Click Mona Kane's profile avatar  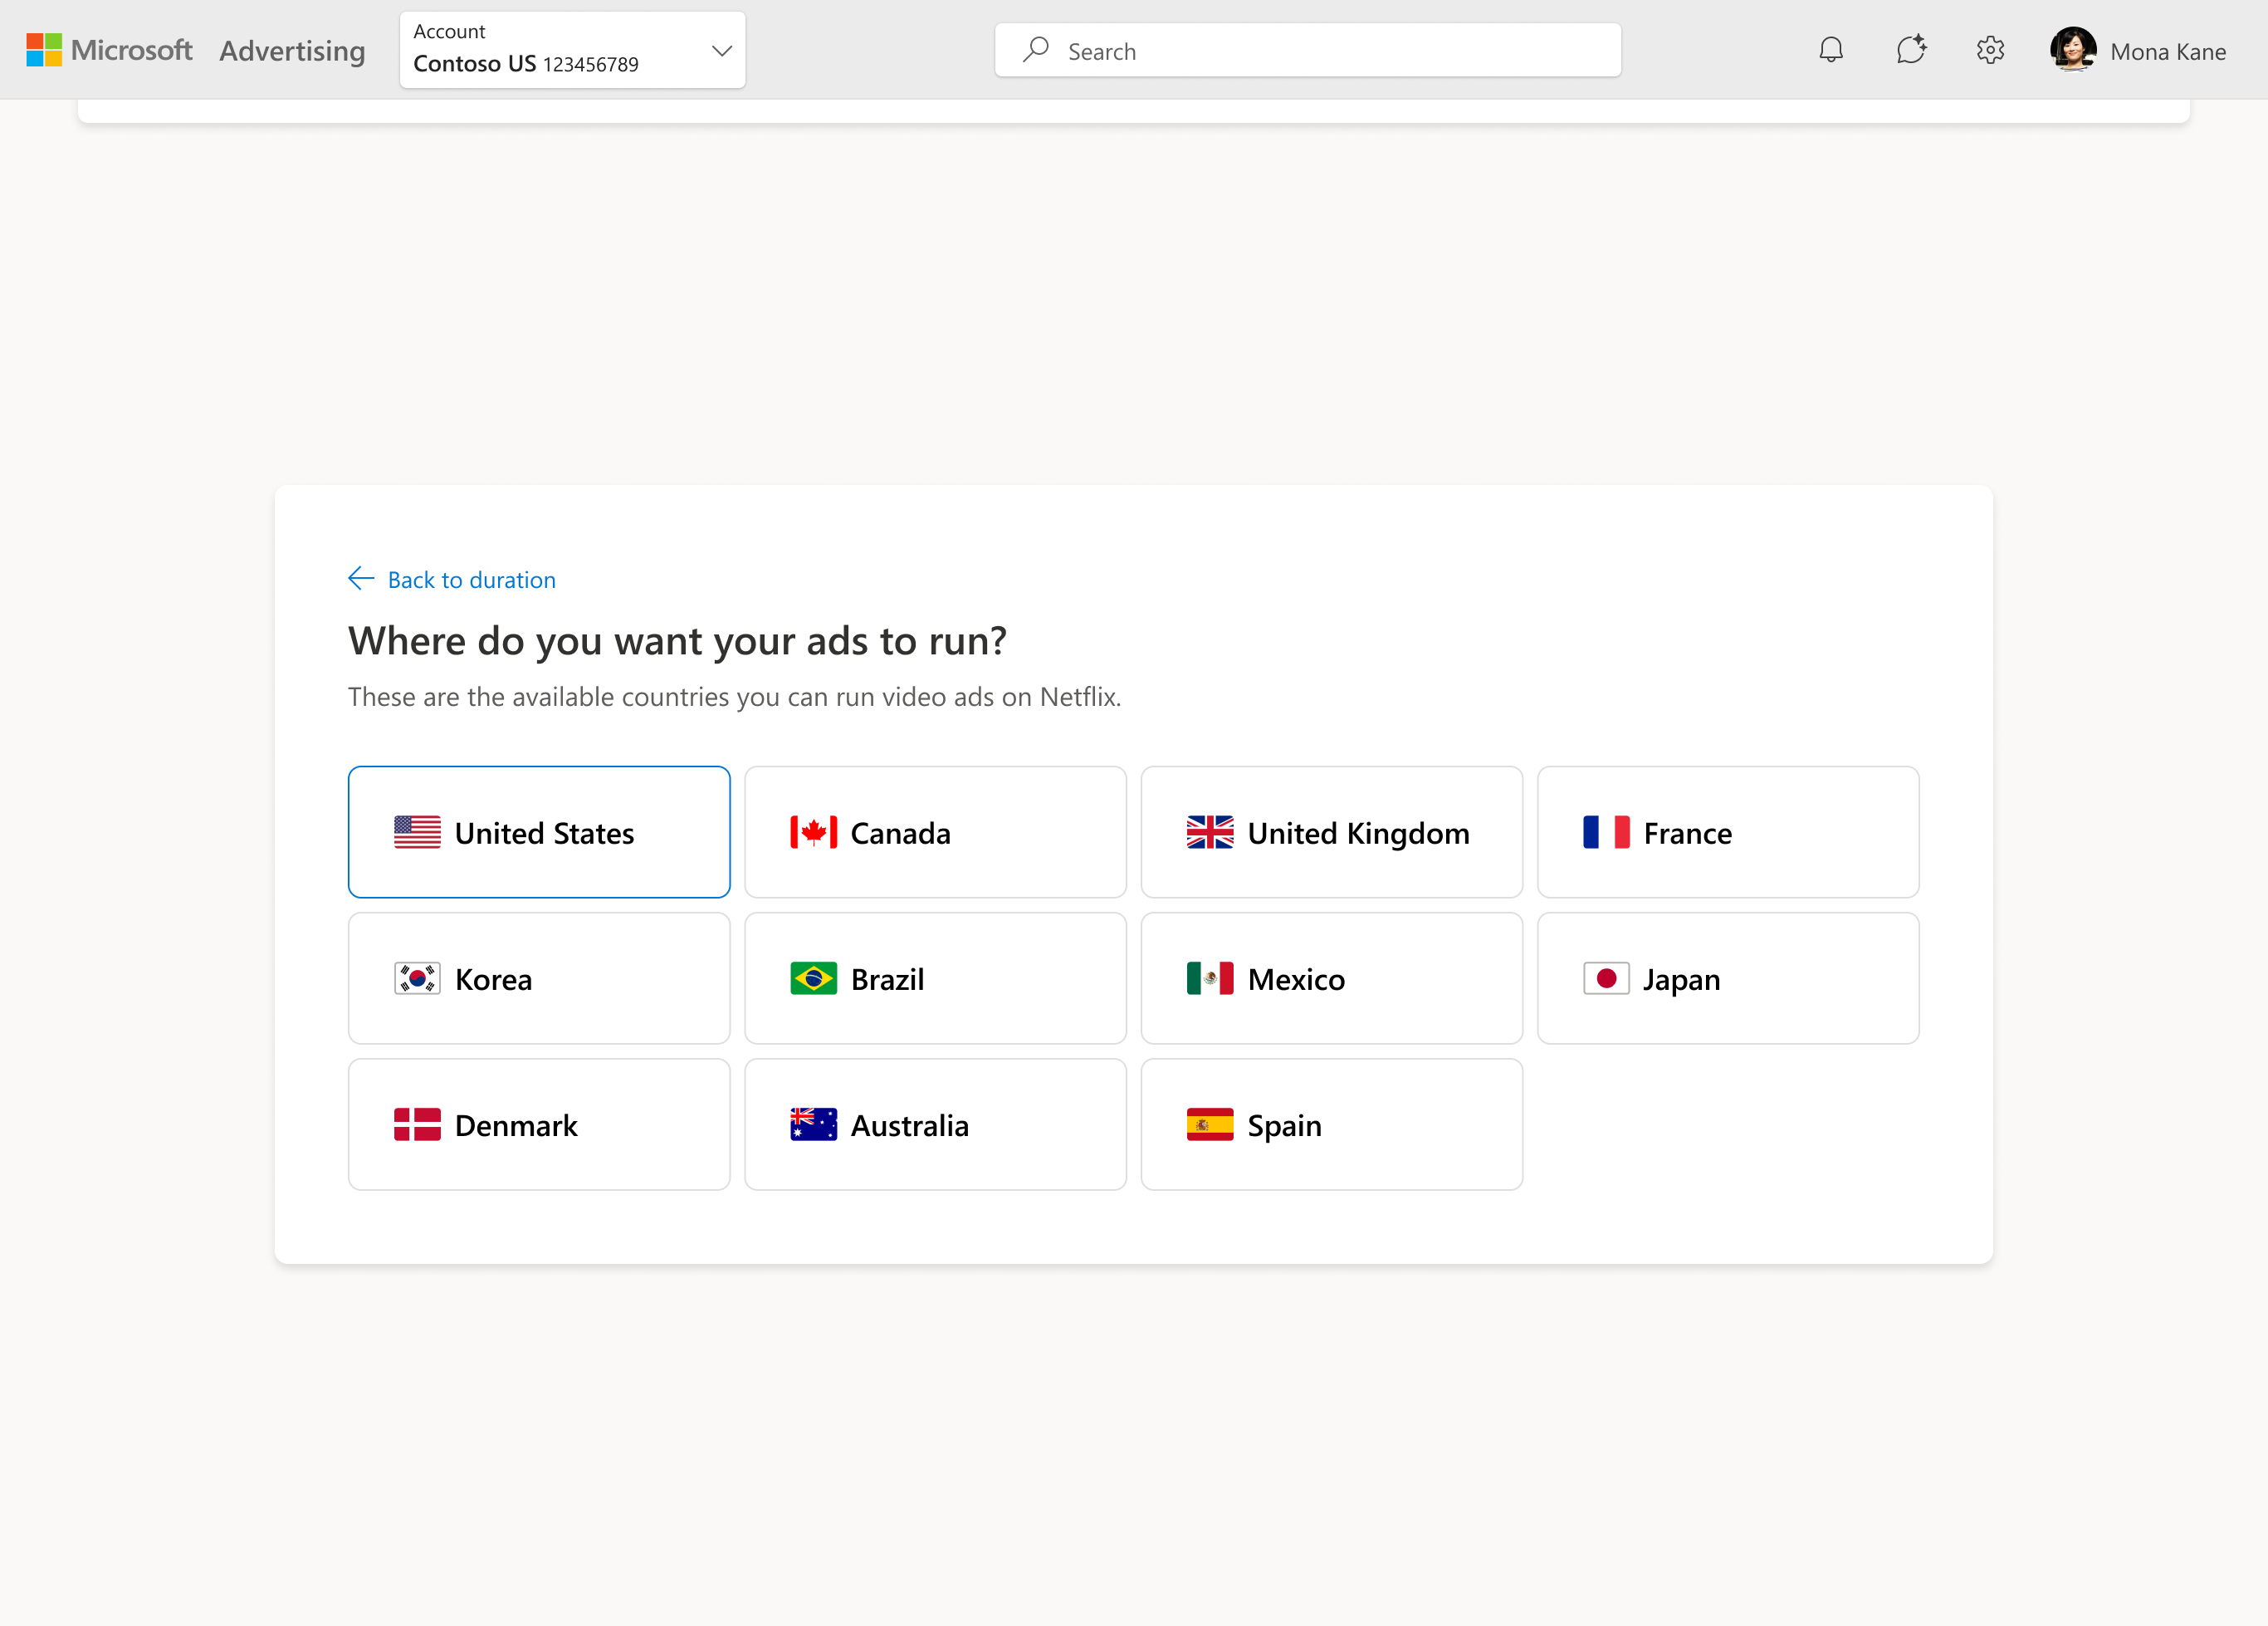(x=2073, y=50)
